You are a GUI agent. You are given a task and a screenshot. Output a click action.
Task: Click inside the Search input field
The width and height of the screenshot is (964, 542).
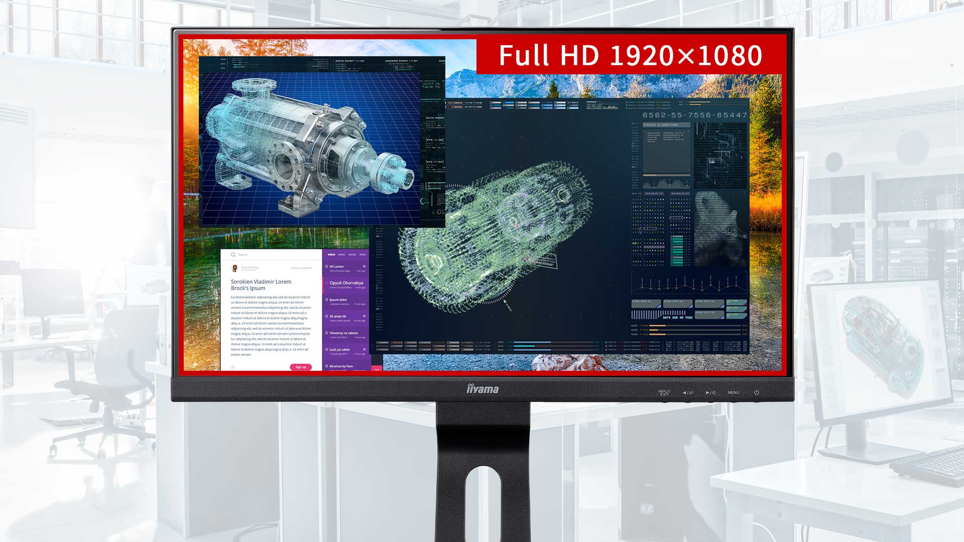256,254
